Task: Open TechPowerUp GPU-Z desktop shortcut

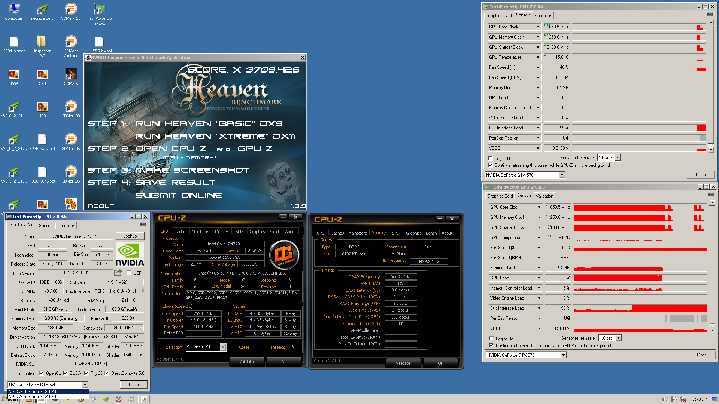Action: pyautogui.click(x=99, y=14)
